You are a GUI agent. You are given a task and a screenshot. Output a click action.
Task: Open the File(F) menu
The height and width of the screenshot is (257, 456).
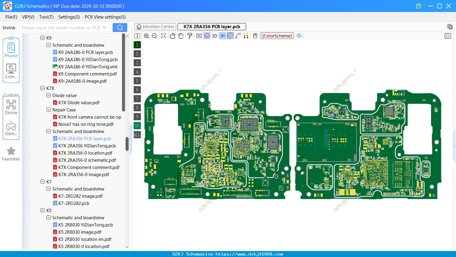11,17
